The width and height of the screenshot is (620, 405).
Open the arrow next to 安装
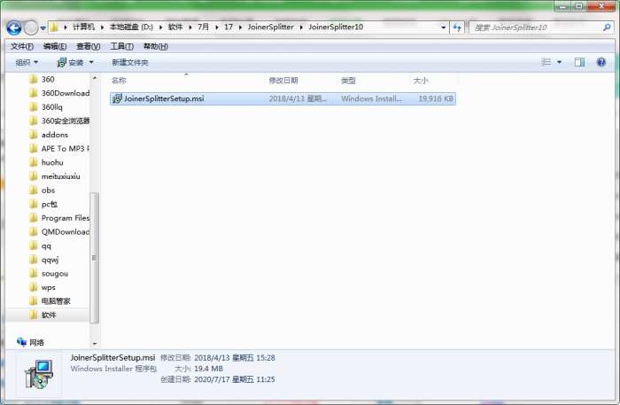[x=91, y=63]
